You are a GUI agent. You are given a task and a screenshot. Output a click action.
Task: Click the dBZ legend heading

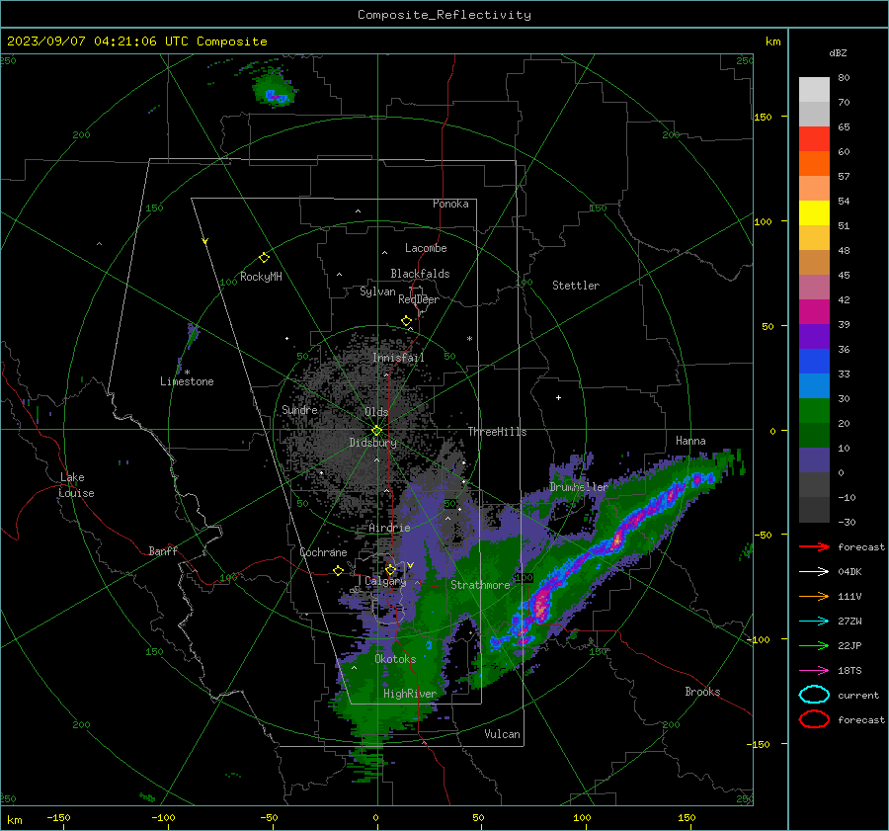point(838,53)
